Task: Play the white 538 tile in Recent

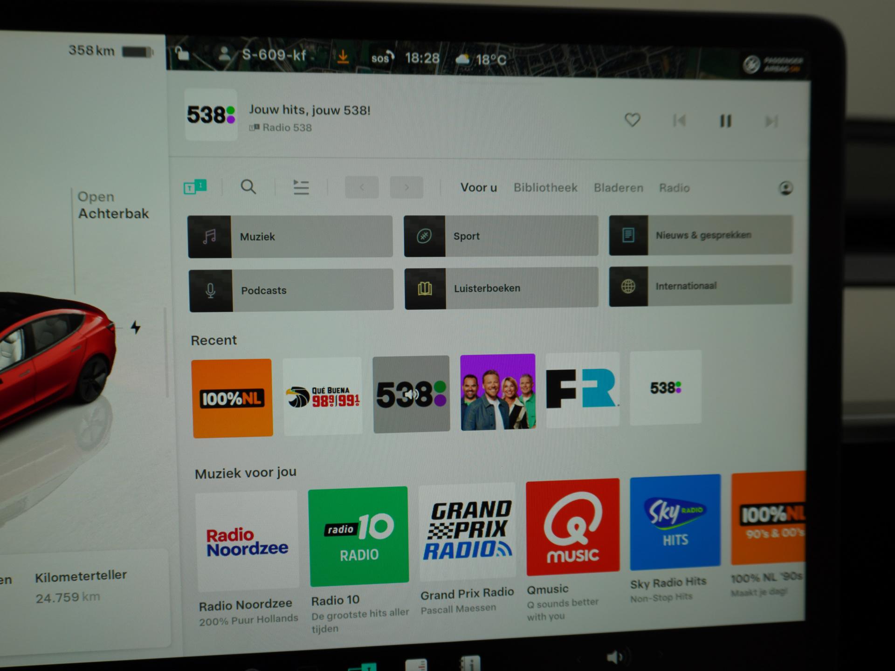Action: 666,388
